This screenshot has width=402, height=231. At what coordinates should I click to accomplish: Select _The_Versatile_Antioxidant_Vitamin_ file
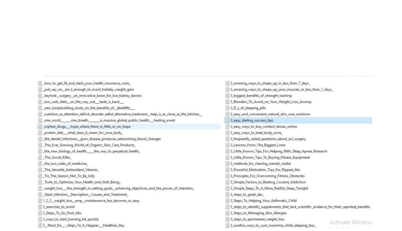(x=71, y=170)
